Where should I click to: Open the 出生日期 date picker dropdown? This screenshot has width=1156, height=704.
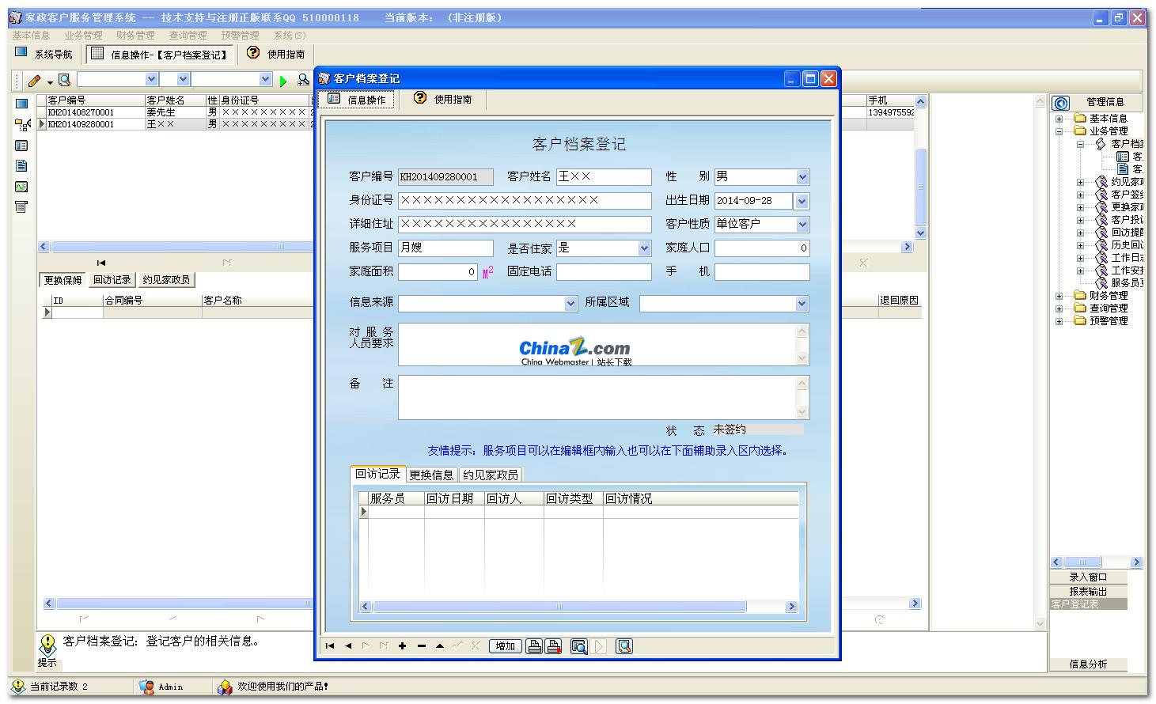(802, 201)
